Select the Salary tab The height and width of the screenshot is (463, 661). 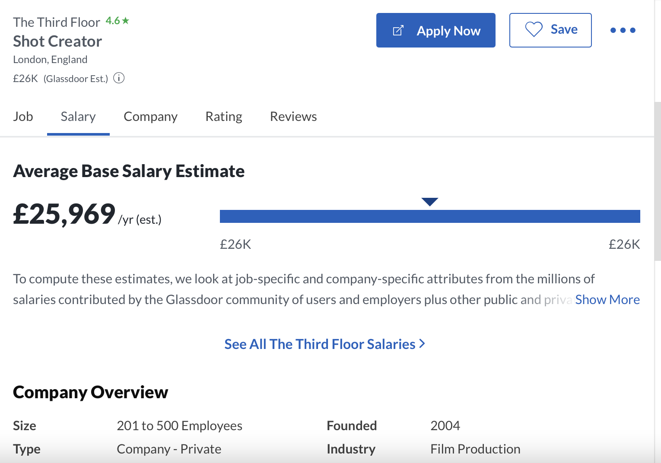pos(78,117)
